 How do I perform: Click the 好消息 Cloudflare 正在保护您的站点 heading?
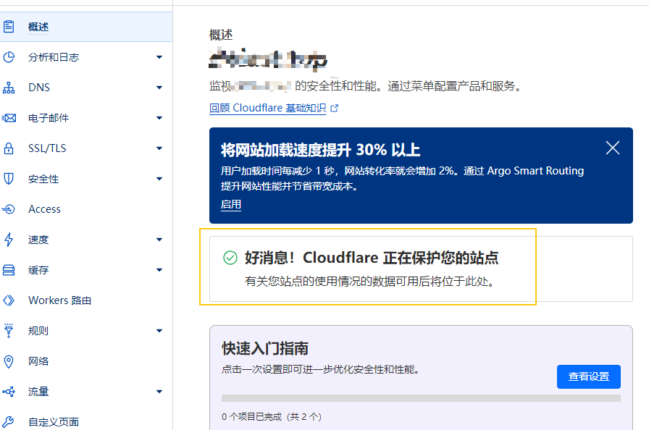pyautogui.click(x=372, y=258)
